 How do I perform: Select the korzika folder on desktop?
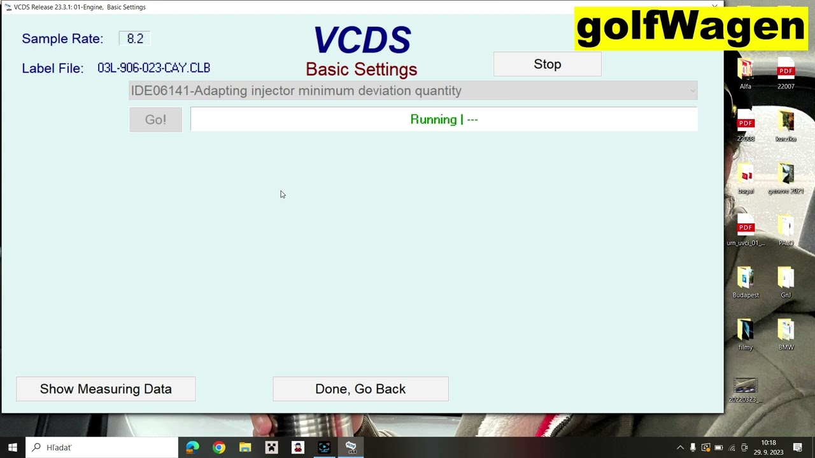pos(786,126)
